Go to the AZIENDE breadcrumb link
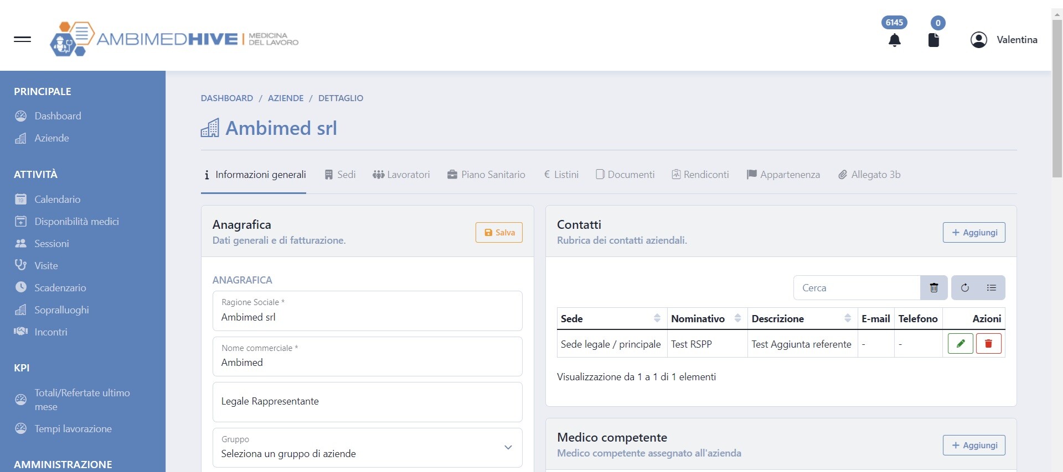The width and height of the screenshot is (1063, 472). pos(286,98)
